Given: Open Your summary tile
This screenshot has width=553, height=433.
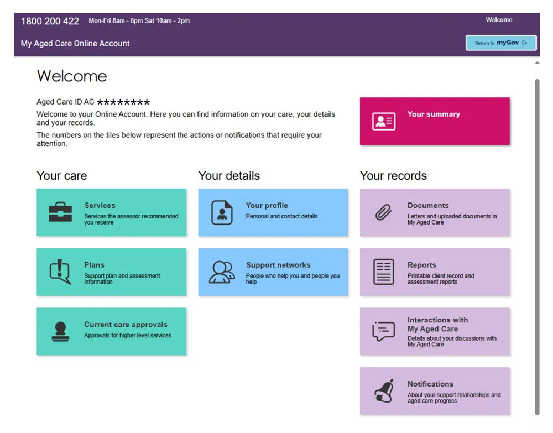Looking at the screenshot, I should point(435,121).
